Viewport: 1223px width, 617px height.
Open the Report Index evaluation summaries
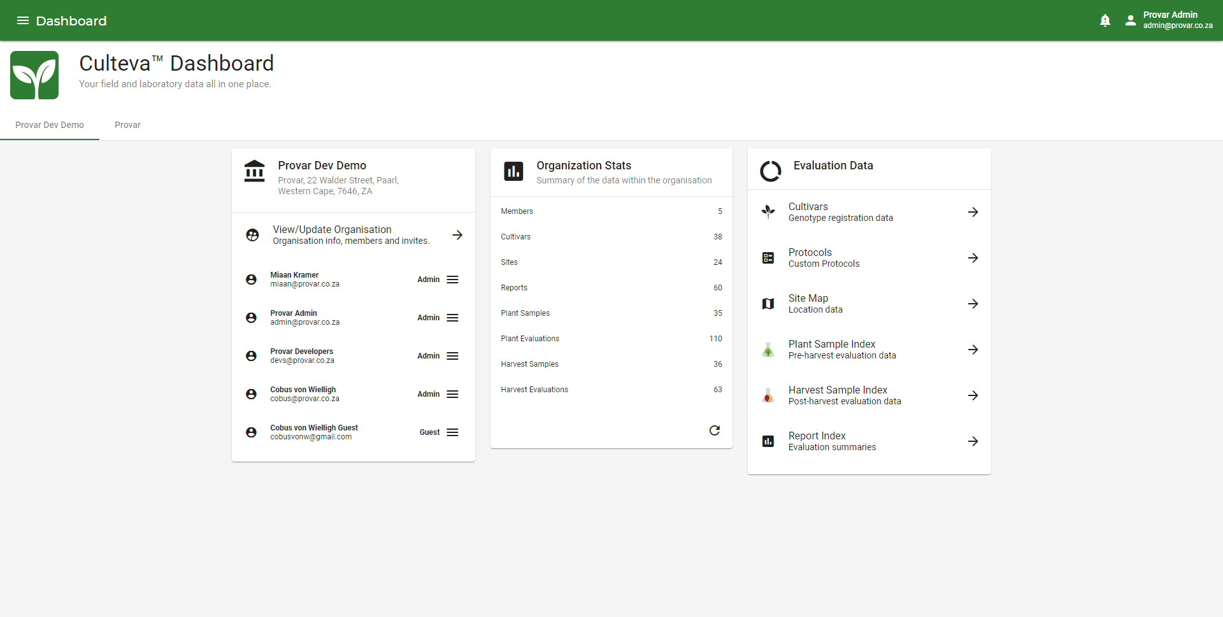(x=869, y=441)
